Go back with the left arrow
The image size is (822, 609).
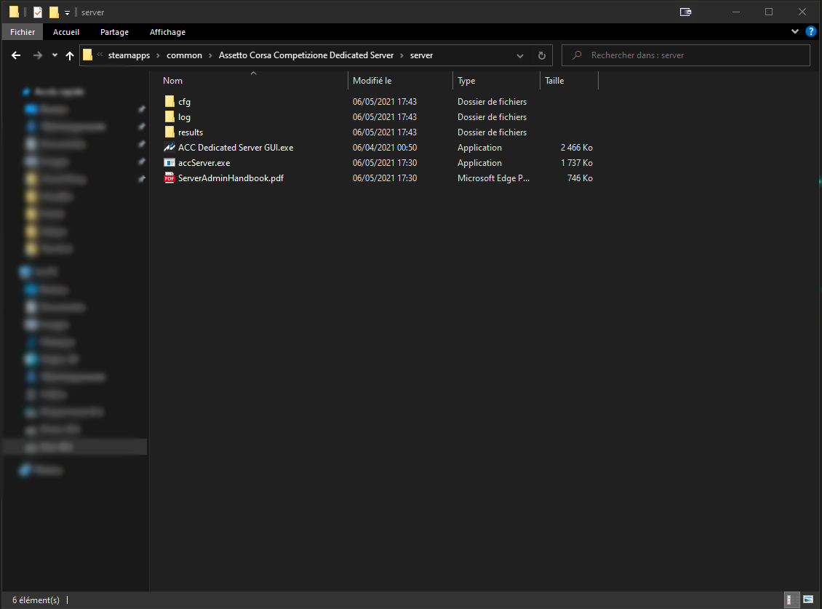tap(16, 55)
